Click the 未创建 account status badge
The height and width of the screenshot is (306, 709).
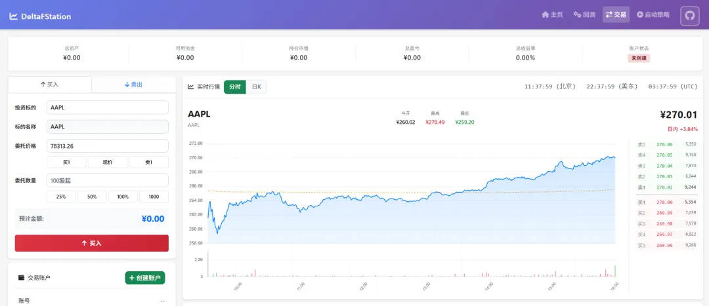click(639, 58)
